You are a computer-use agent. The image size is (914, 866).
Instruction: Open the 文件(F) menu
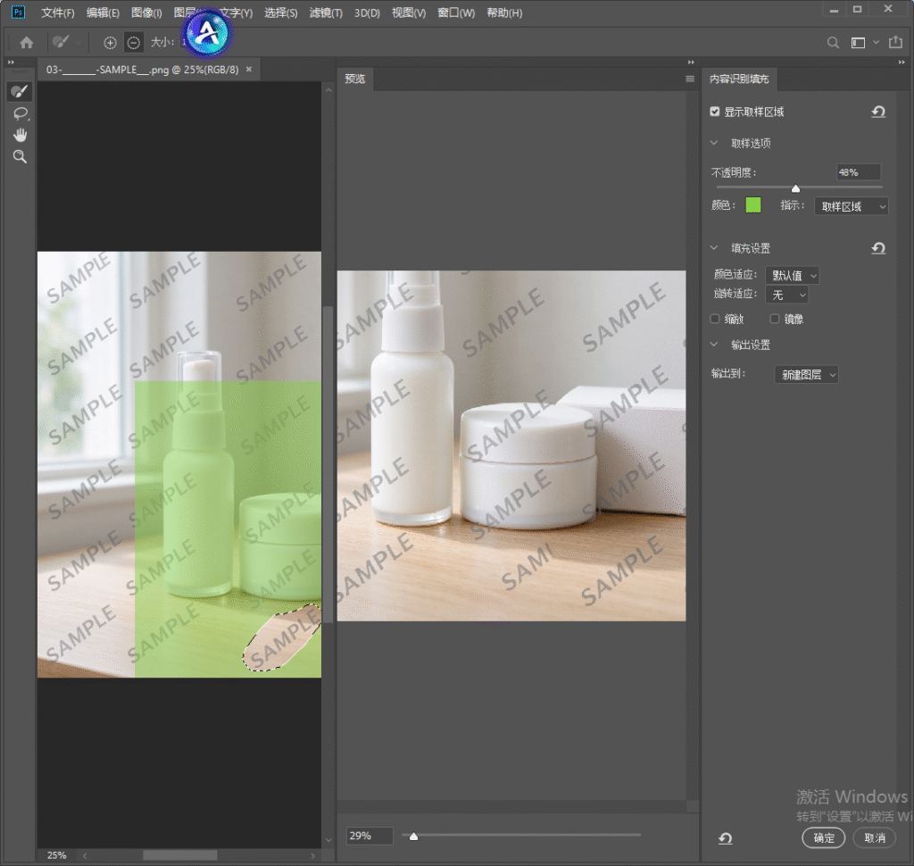[58, 12]
